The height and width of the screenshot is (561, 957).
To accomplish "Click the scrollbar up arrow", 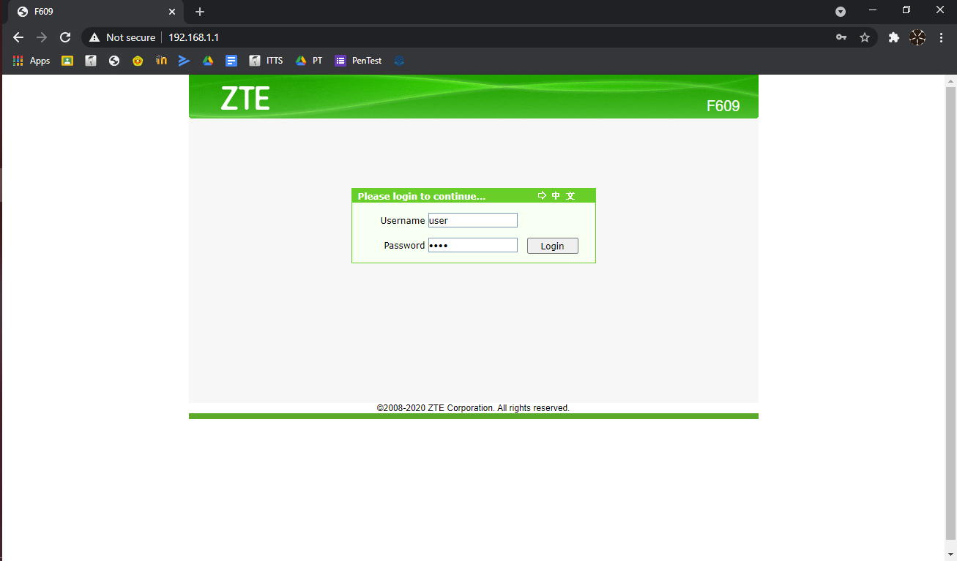I will 950,80.
